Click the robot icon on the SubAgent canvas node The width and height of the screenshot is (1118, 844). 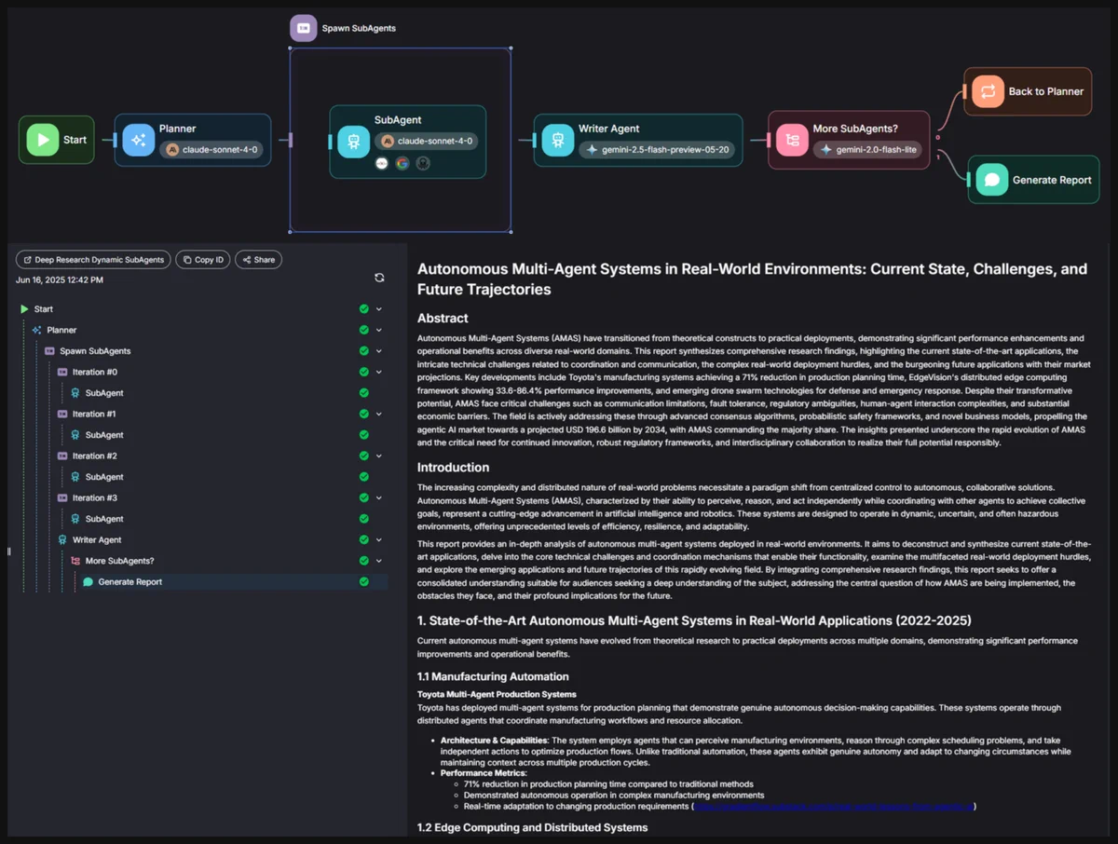pos(353,142)
